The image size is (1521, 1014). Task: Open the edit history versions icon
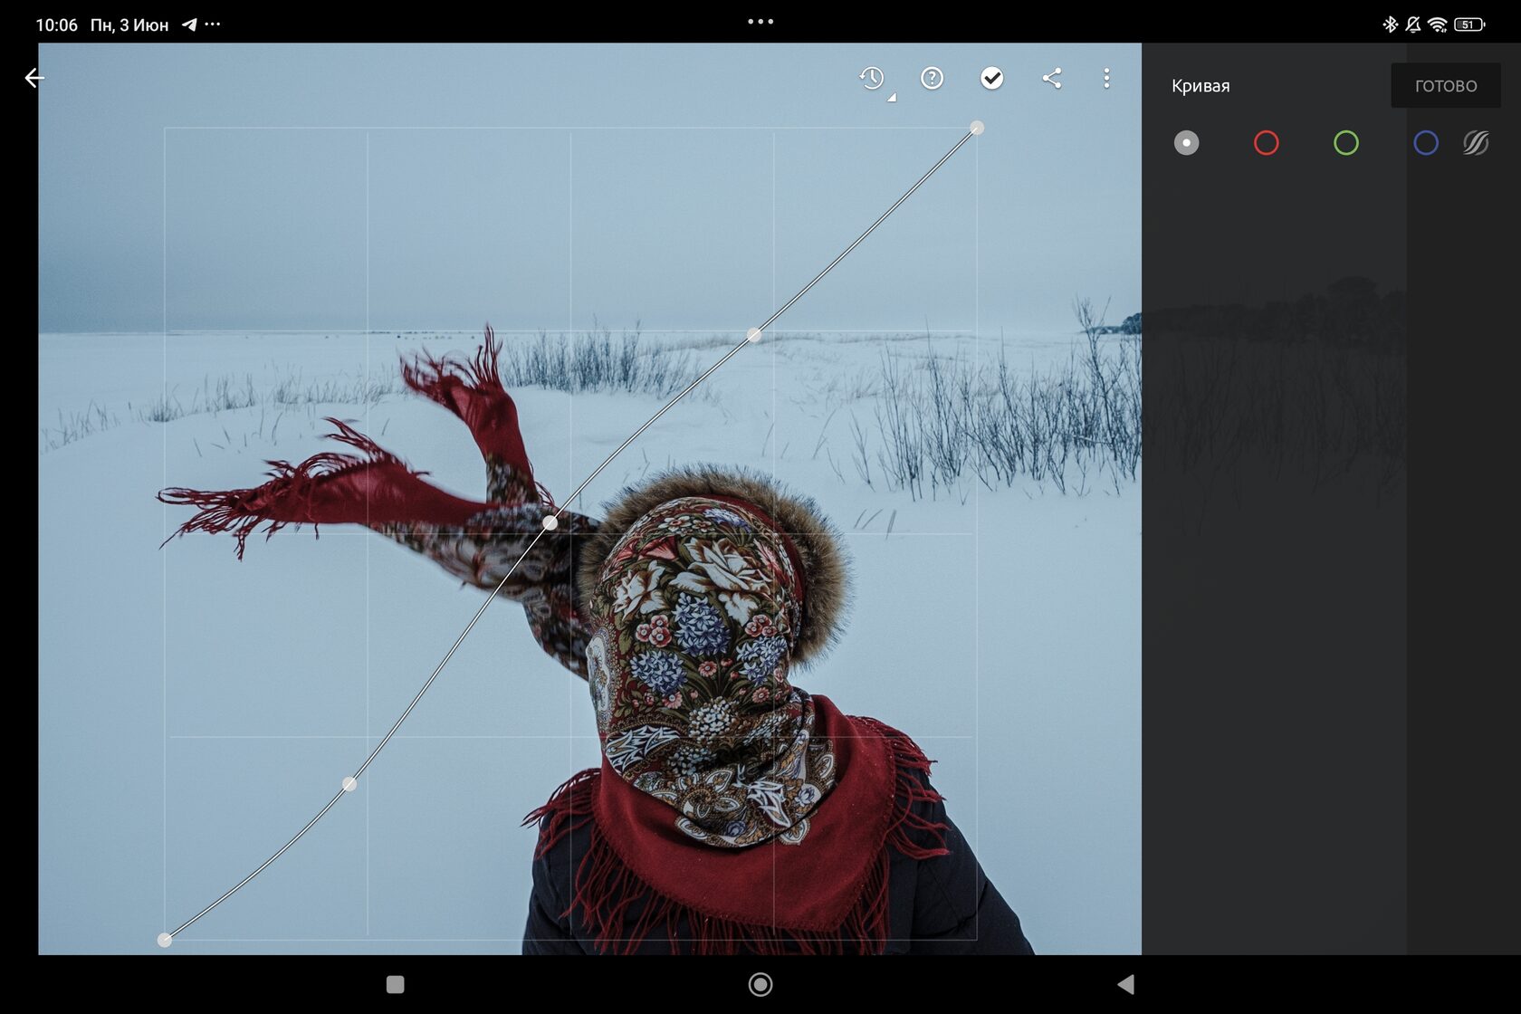pos(872,78)
